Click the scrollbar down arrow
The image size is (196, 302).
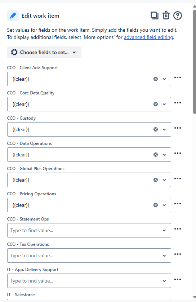tap(195, 297)
